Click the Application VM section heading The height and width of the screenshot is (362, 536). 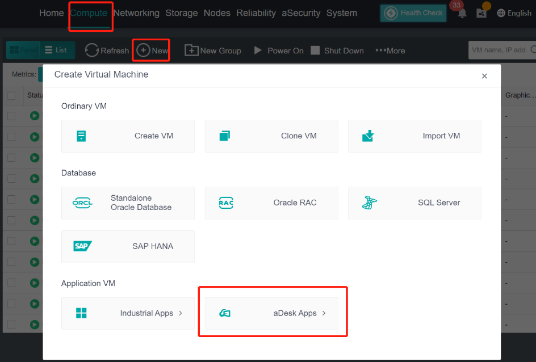(x=88, y=284)
